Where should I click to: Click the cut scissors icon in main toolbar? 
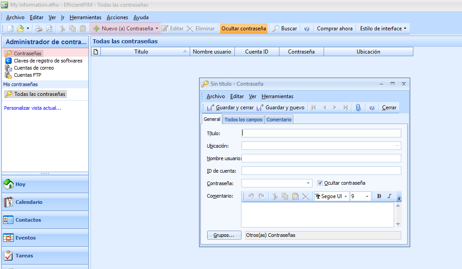click(62, 29)
